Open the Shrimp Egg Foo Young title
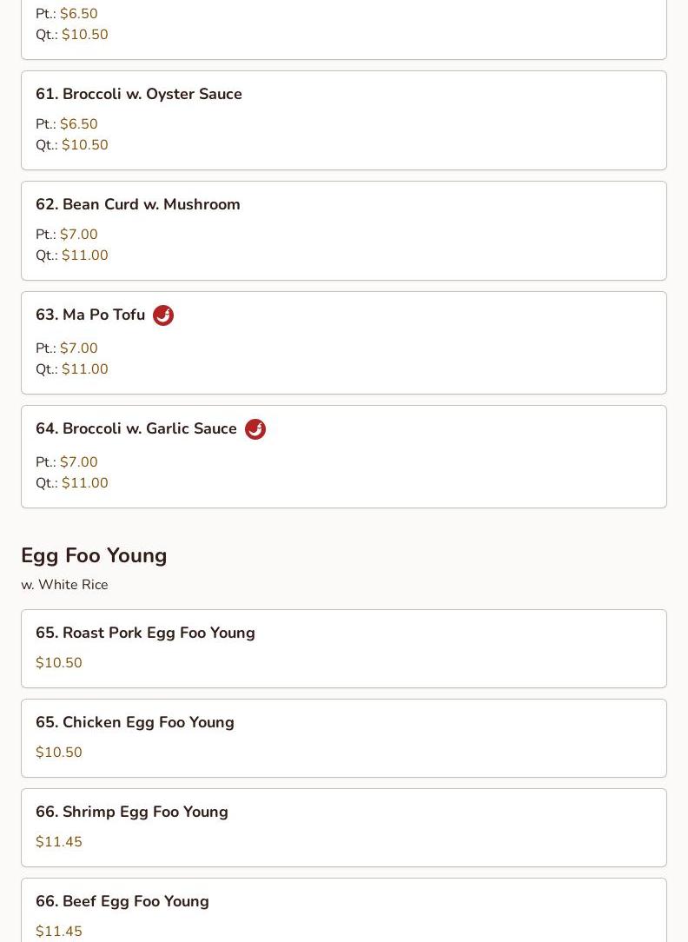The width and height of the screenshot is (688, 942). (132, 812)
